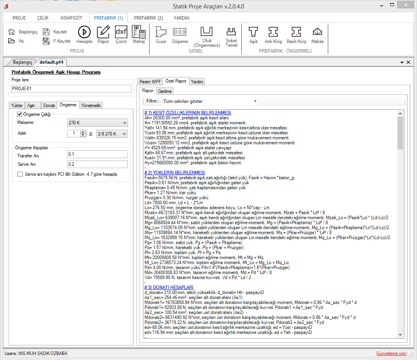Export a drawing with the dxf Çizim icon
This screenshot has height=360, width=417.
tap(121, 32)
